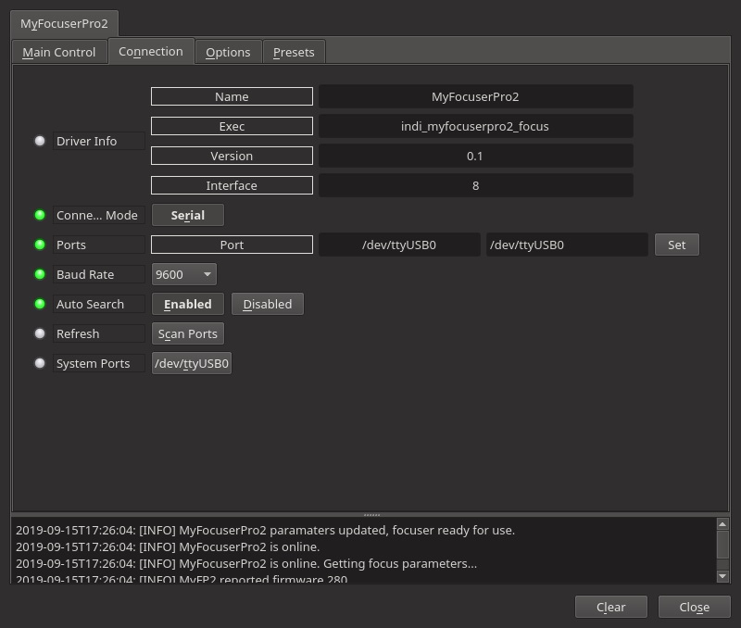Viewport: 741px width, 628px height.
Task: Click the 'focuser ready for use' log line
Action: click(265, 530)
